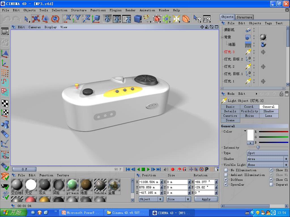Click the deformer orange leaf icon
The width and height of the screenshot is (290, 217).
186,19
